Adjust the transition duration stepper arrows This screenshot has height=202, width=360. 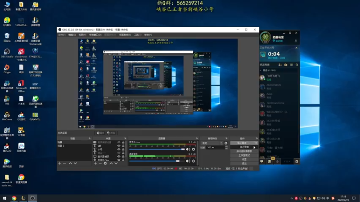226,148
